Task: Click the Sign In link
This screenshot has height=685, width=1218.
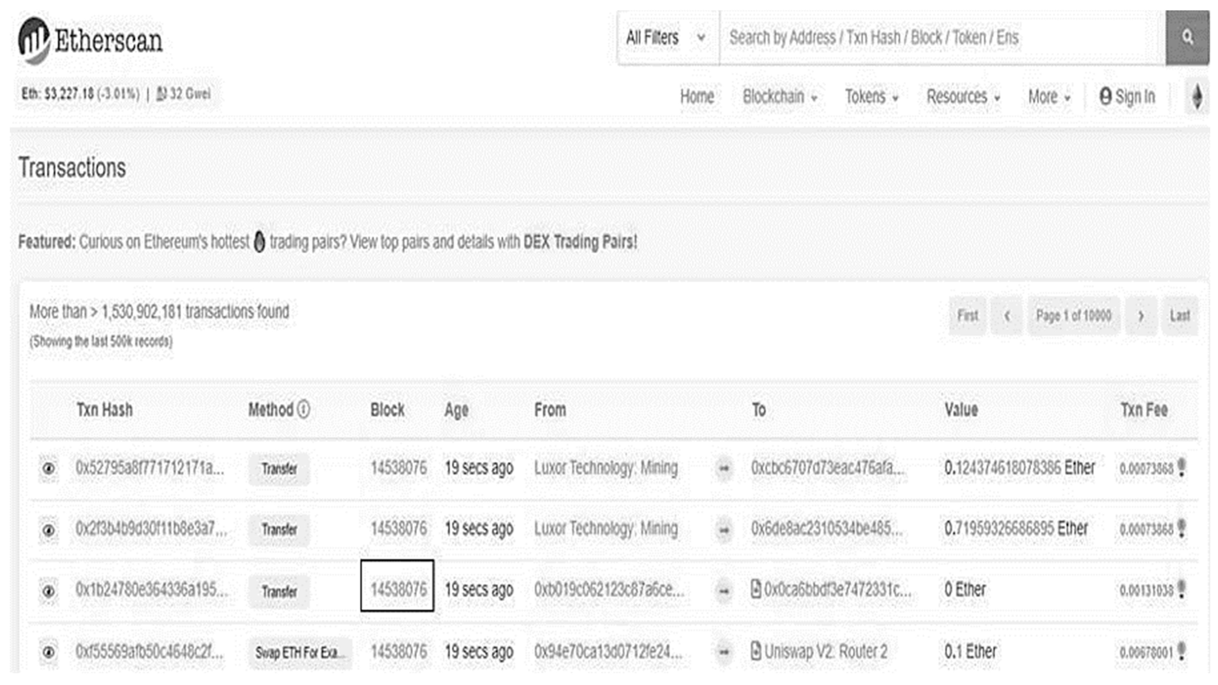Action: point(1128,97)
